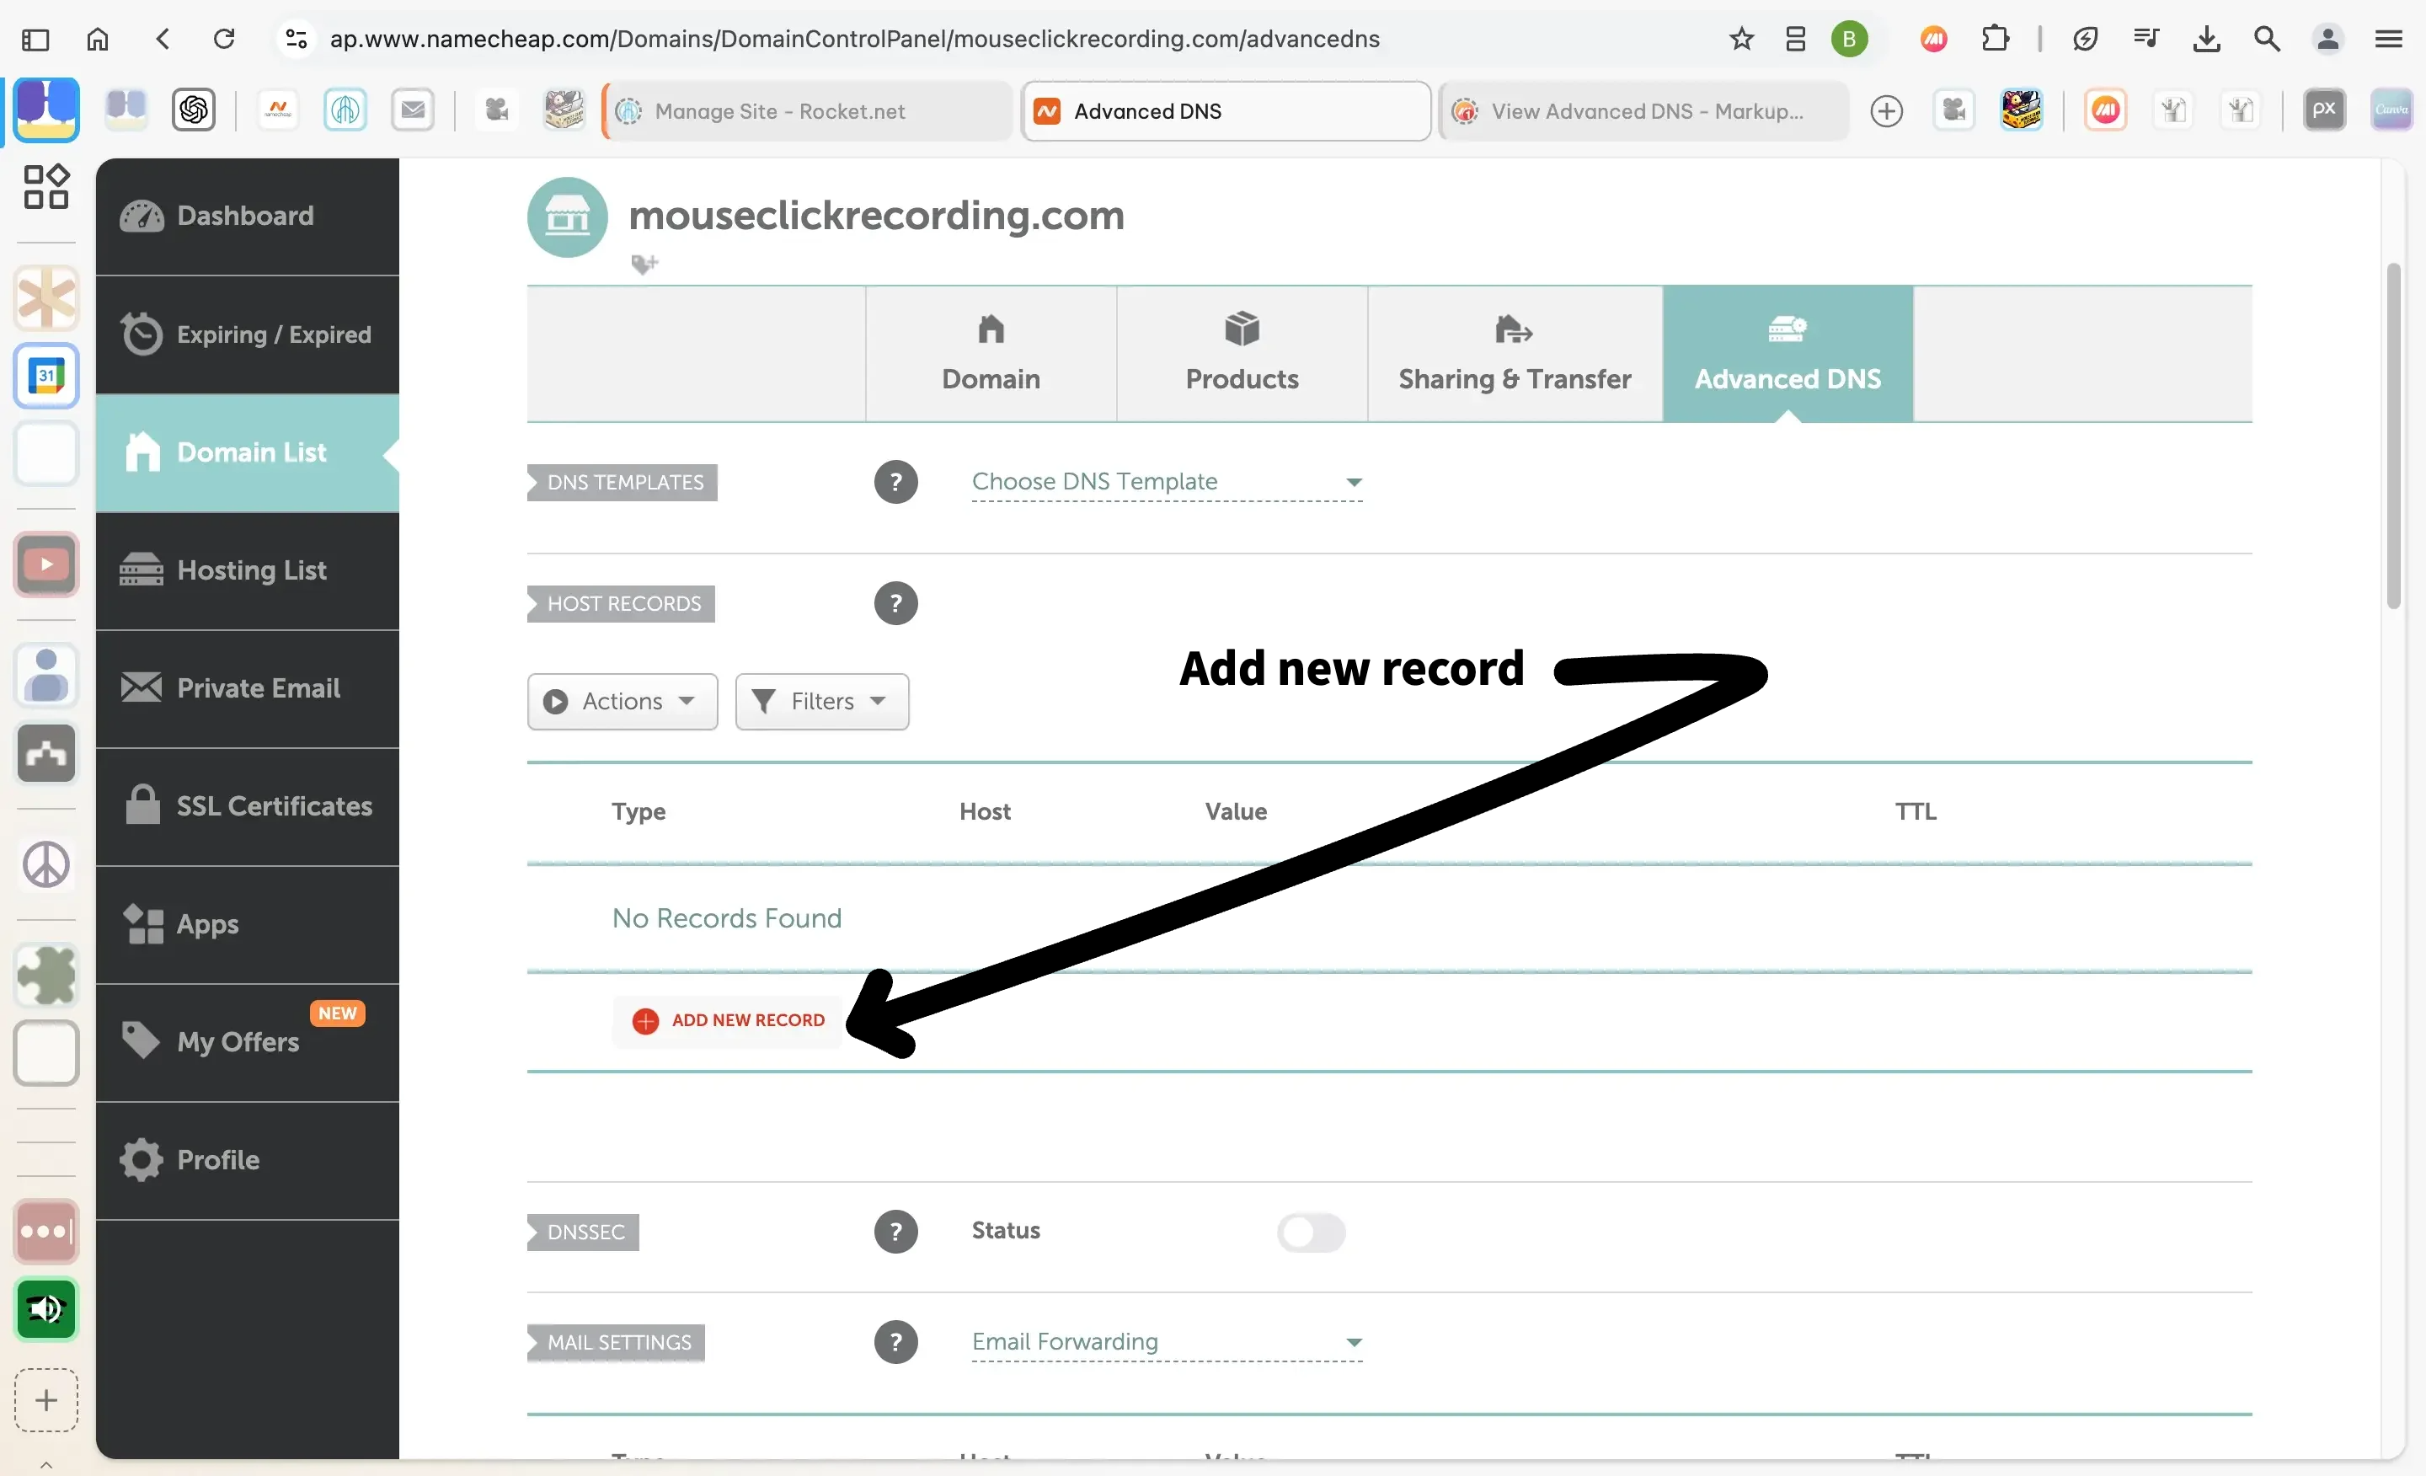Image resolution: width=2426 pixels, height=1476 pixels.
Task: Click the Mail Settings help question mark
Action: (895, 1342)
